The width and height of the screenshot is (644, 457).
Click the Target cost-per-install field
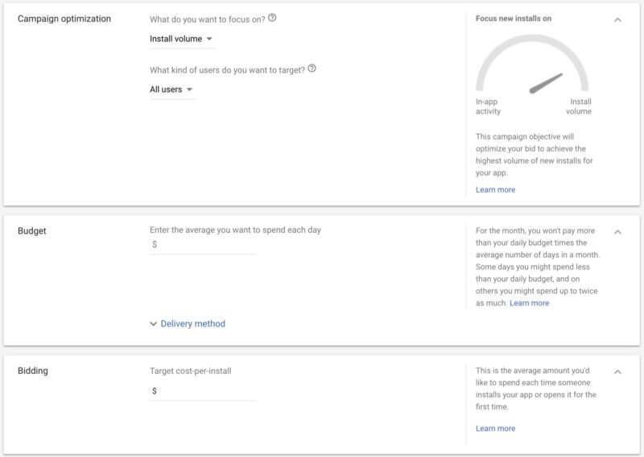click(x=203, y=391)
